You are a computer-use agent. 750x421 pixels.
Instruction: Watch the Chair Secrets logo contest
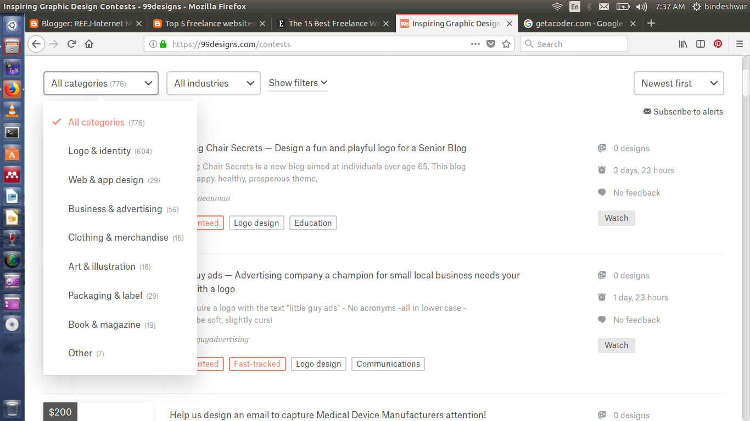coord(616,218)
